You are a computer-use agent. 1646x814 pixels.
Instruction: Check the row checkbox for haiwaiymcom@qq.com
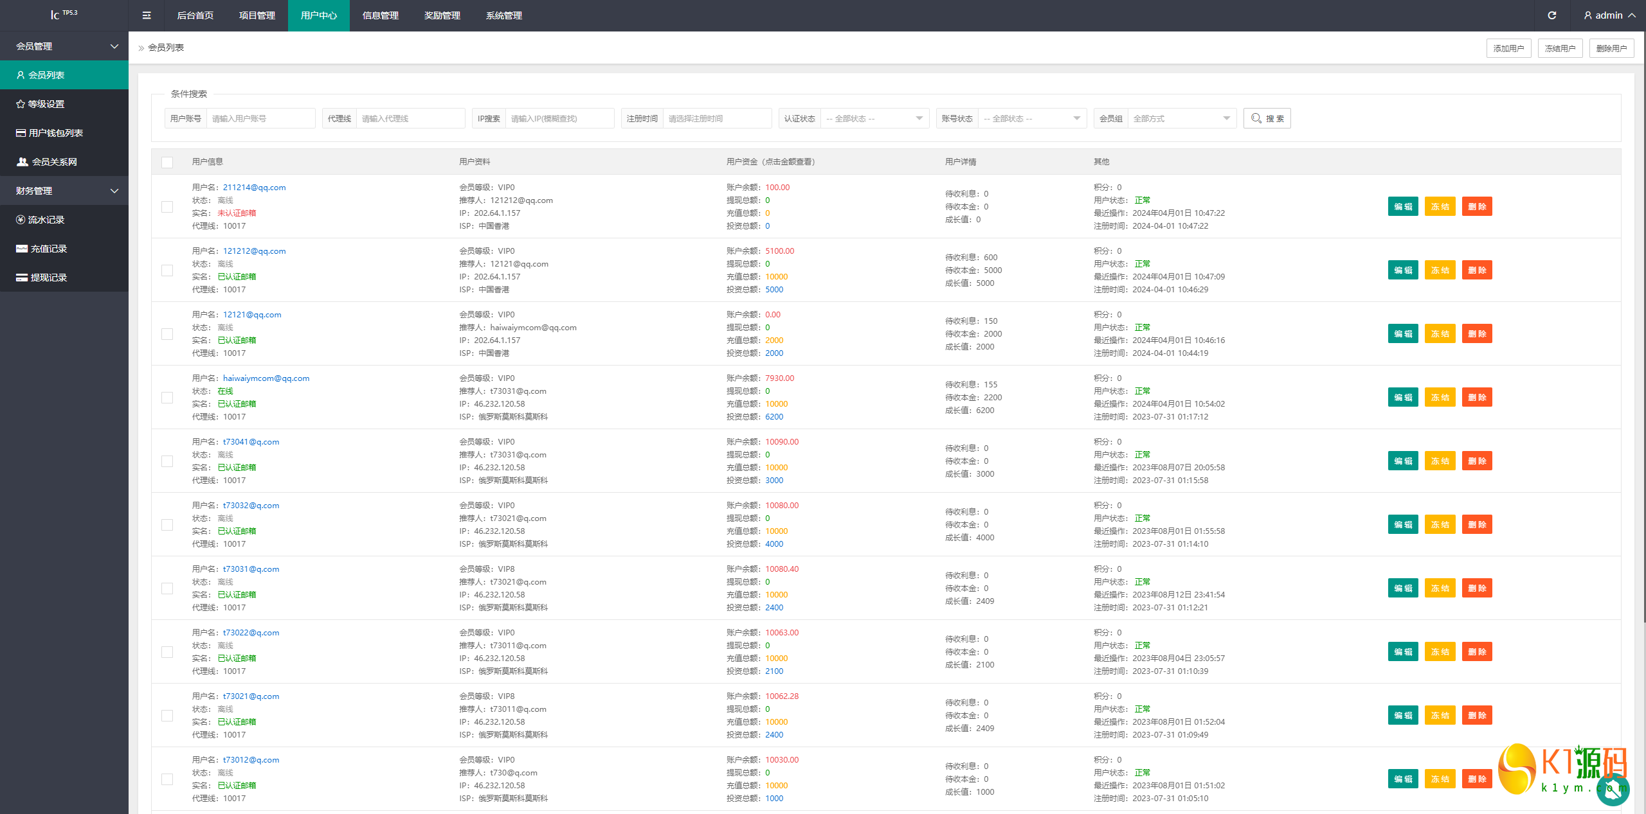coord(167,398)
